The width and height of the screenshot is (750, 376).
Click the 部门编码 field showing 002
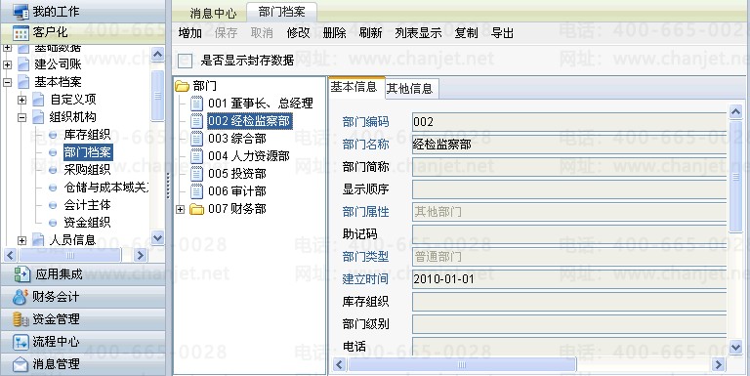point(569,121)
